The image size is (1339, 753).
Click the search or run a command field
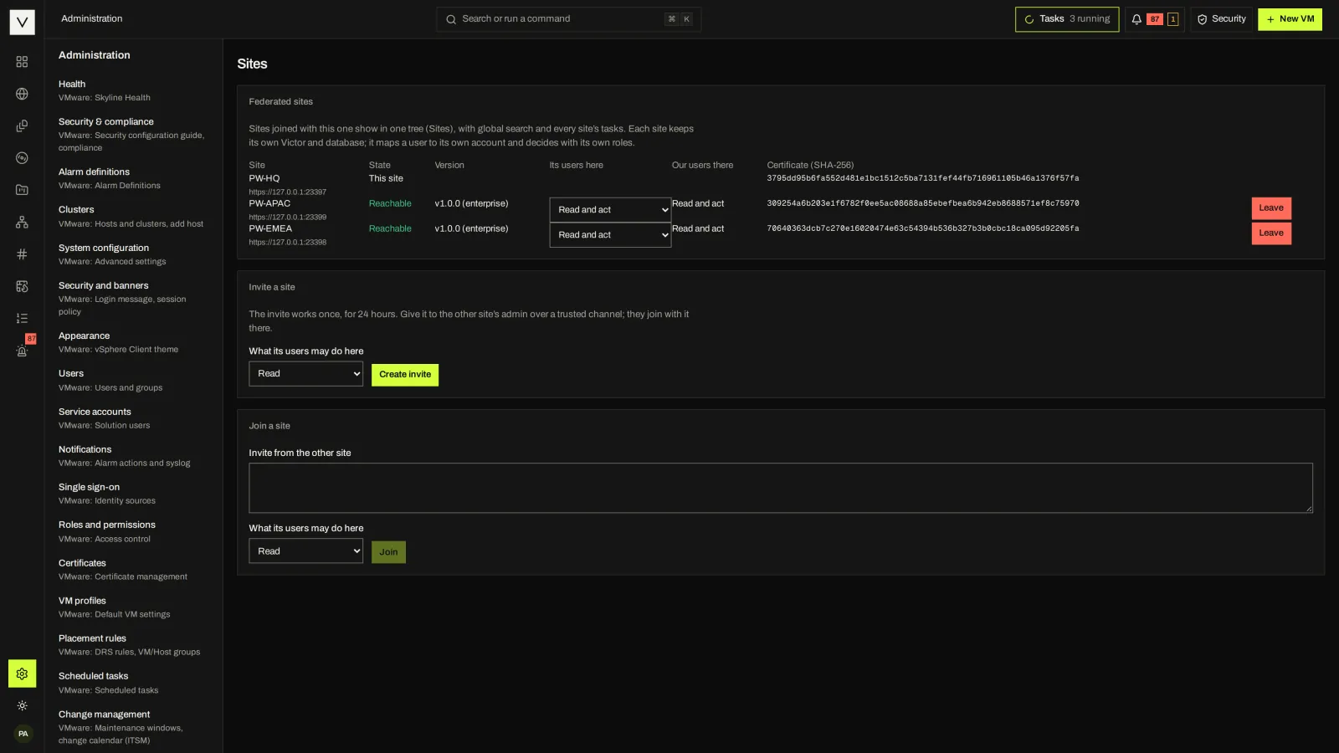click(568, 19)
